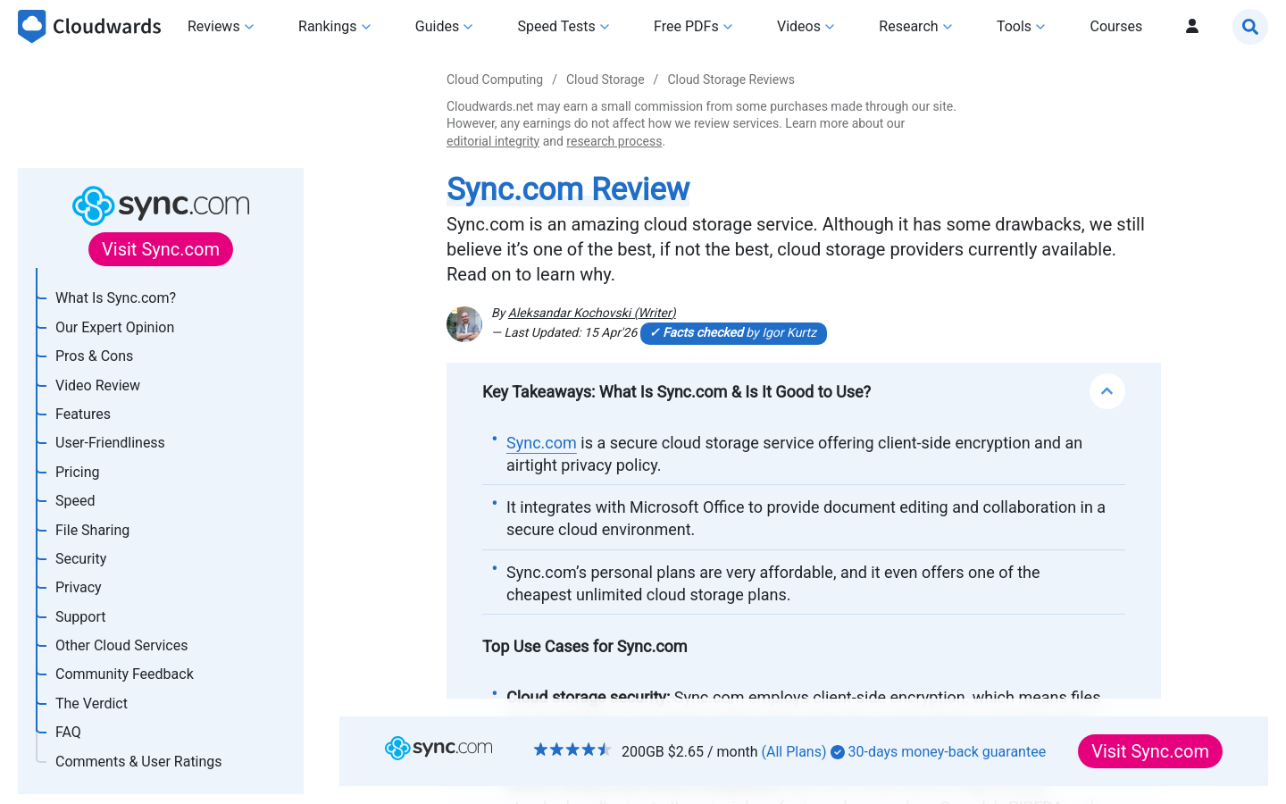Click the 'Last Updated: 15 Apr'26' text
1286x804 pixels.
click(571, 332)
